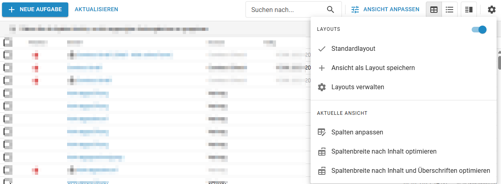Click the magnifier search icon

click(330, 10)
